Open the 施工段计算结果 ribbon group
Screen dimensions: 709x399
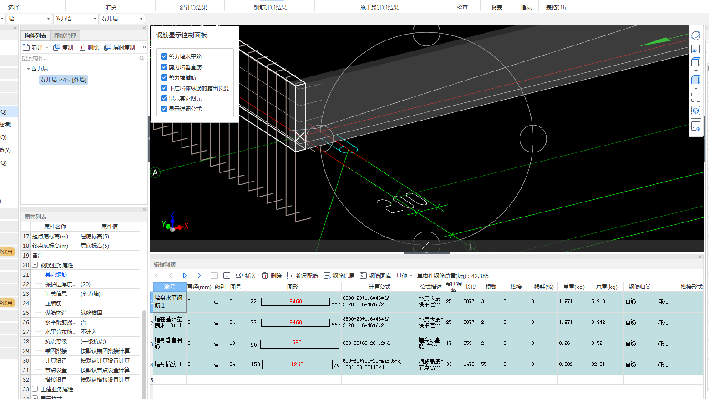[380, 7]
